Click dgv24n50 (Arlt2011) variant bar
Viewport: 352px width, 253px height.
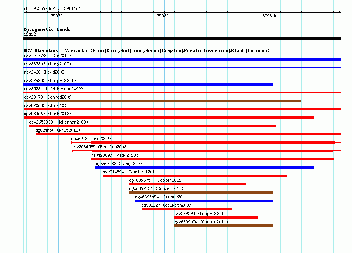(188, 134)
